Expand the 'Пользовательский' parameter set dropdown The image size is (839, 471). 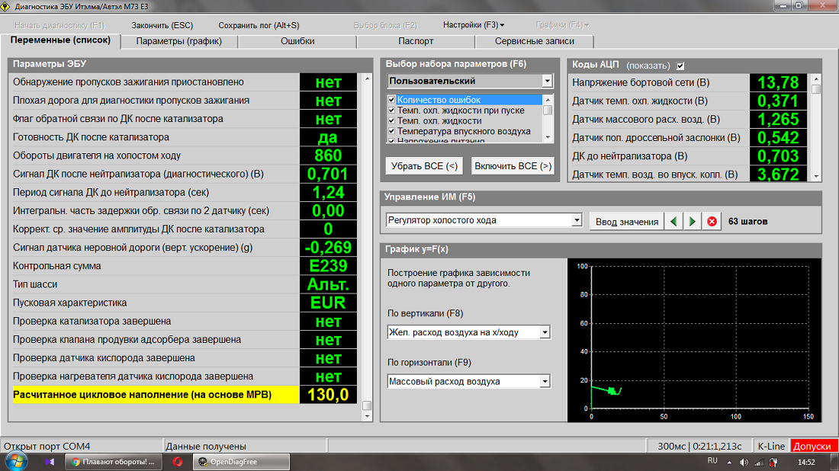pyautogui.click(x=547, y=81)
